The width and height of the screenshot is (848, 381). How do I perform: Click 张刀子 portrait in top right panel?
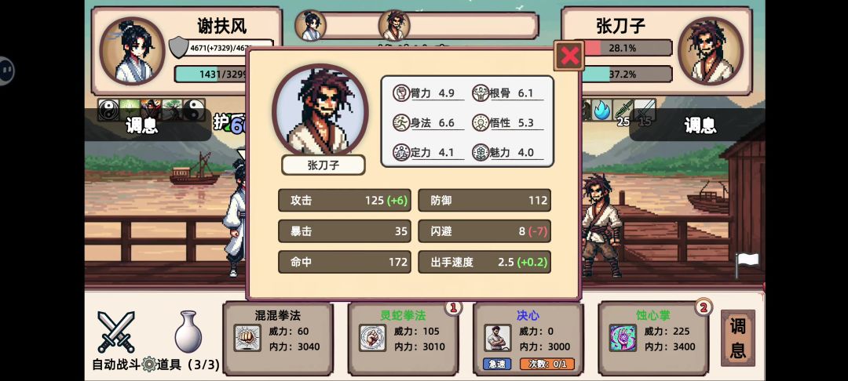pos(711,51)
